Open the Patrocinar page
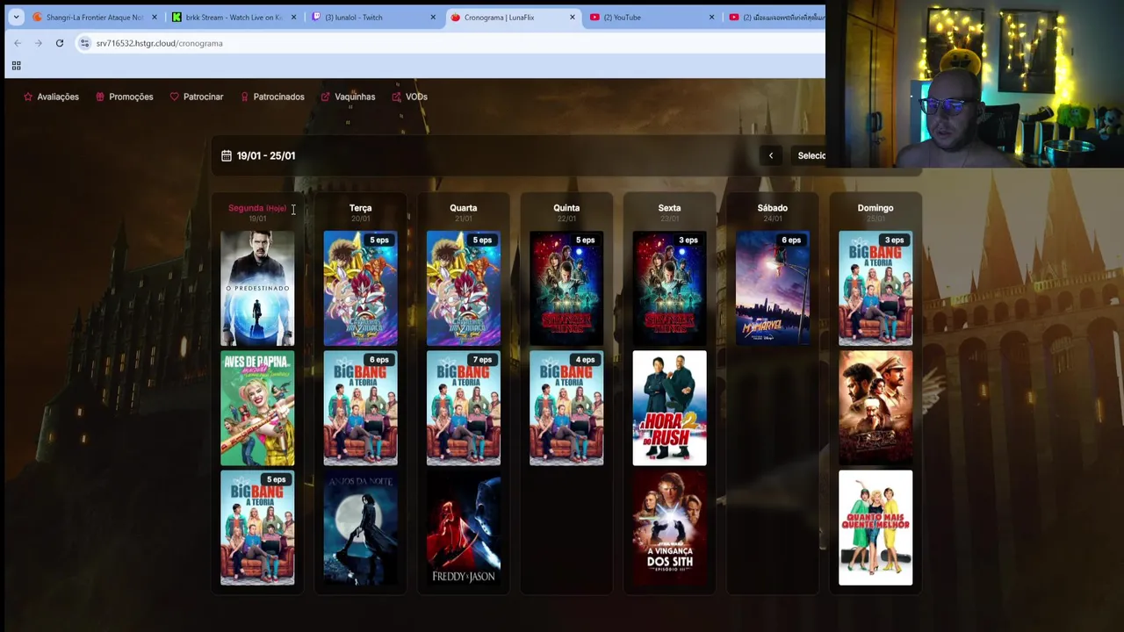This screenshot has height=632, width=1124. [x=197, y=97]
